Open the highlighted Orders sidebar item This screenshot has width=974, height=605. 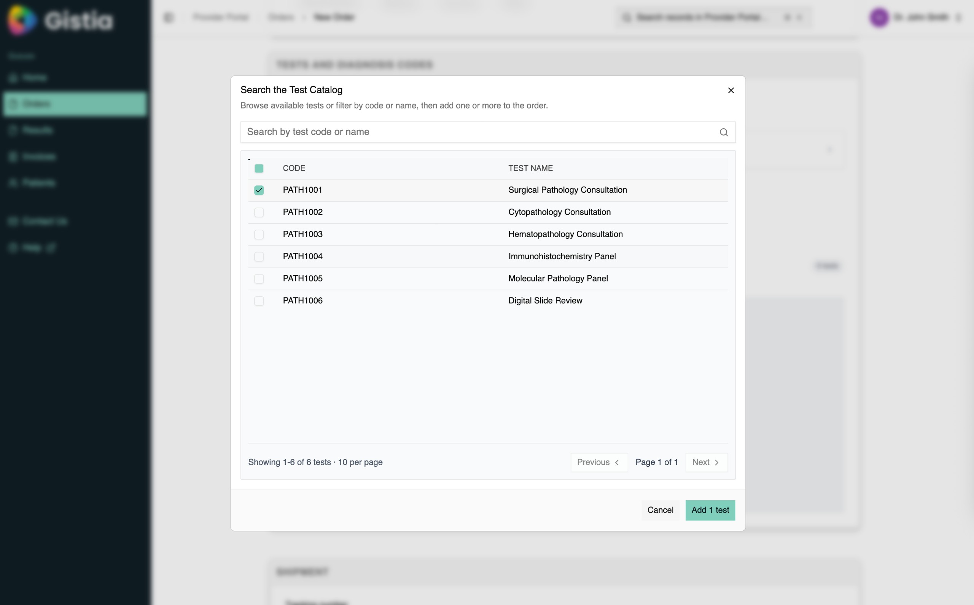(x=75, y=104)
